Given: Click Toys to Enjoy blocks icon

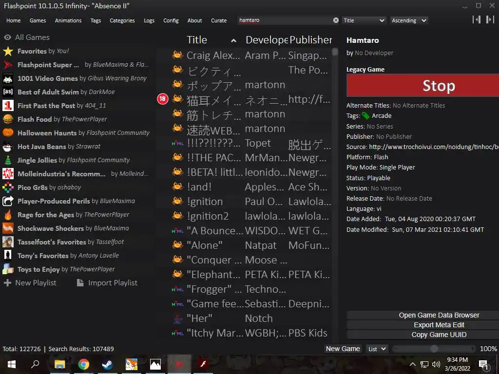Looking at the screenshot, I should click(x=8, y=269).
